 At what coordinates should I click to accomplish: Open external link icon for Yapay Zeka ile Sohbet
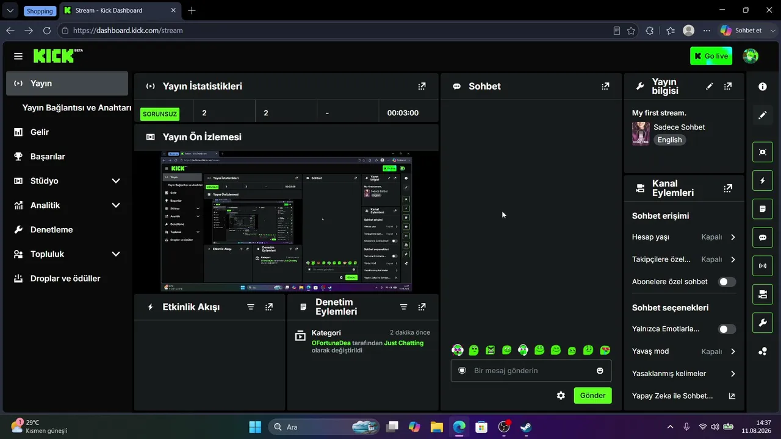[x=732, y=396]
